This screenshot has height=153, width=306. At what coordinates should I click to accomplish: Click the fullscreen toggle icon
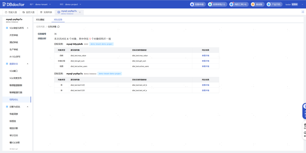[x=303, y=12]
